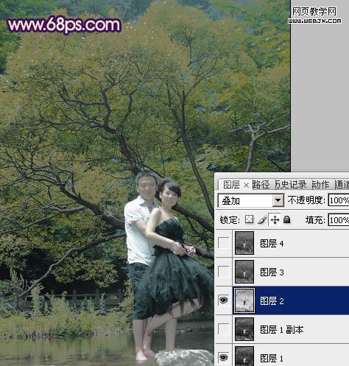The image size is (349, 366).
Task: Select the 图层 4 layer thumbnail
Action: click(244, 243)
